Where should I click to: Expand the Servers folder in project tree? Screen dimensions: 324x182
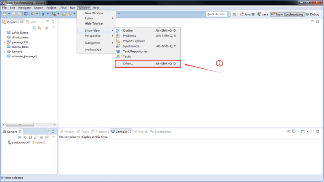[x=5, y=52]
